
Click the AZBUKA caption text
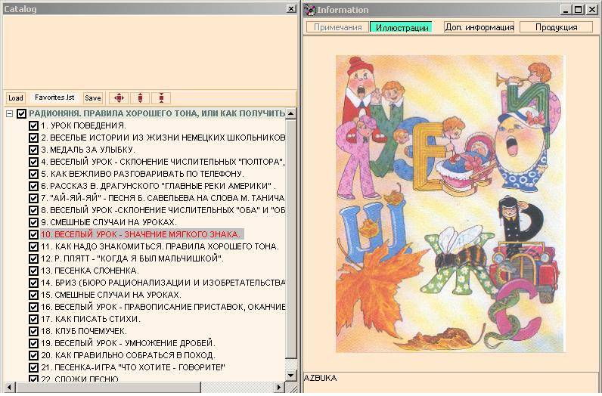[320, 378]
